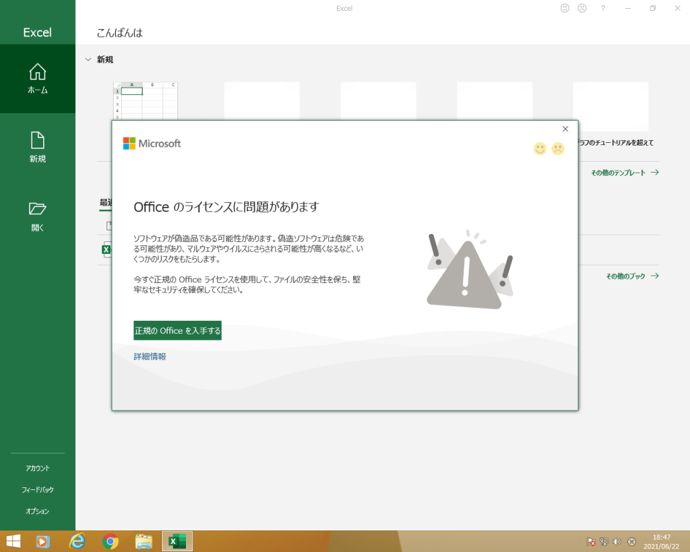
Task: Click the sad smiley in the dialog
Action: [558, 149]
